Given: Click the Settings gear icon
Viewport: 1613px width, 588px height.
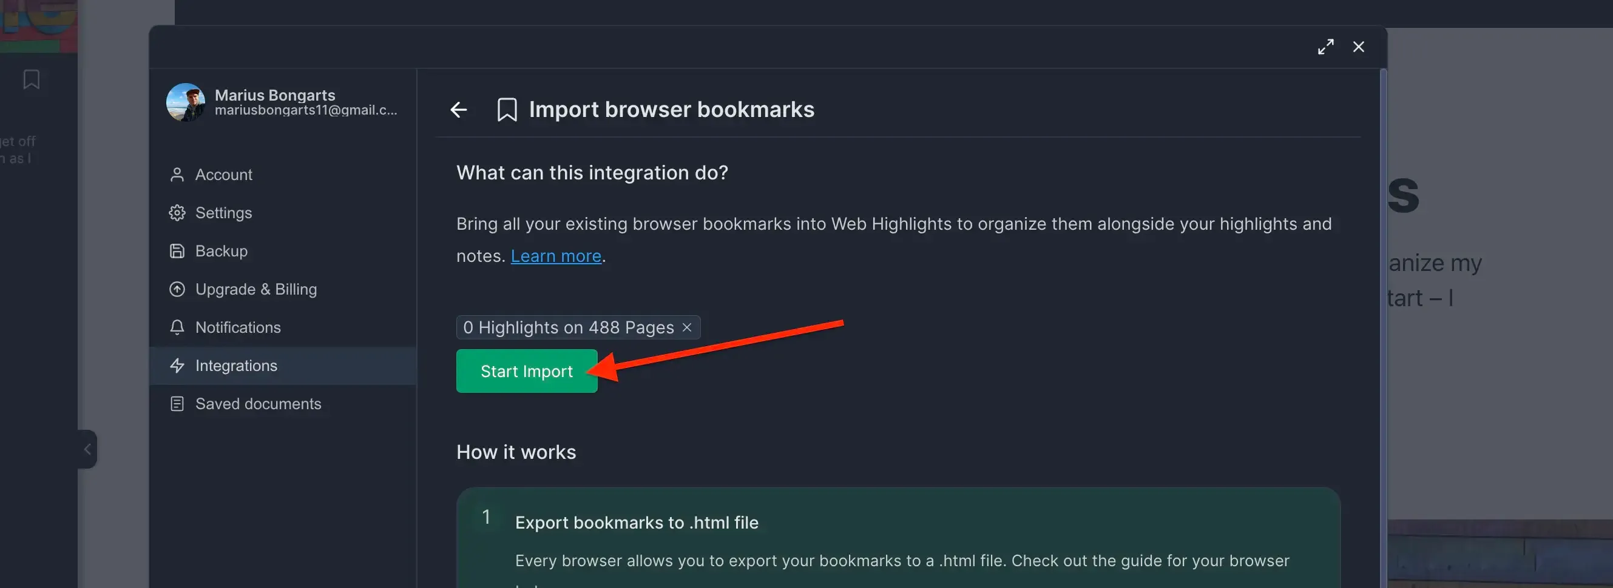Looking at the screenshot, I should point(177,213).
